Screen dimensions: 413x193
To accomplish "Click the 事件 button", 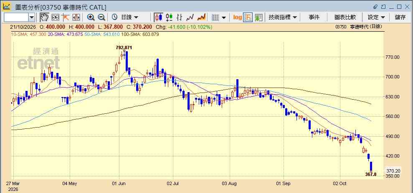I will (314, 18).
